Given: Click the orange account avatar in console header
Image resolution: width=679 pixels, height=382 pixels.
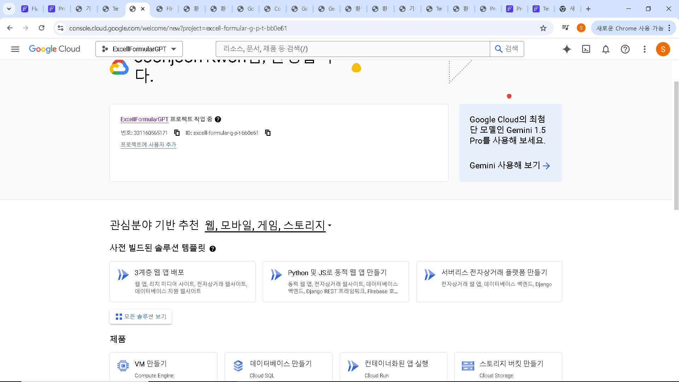Looking at the screenshot, I should pos(663,49).
